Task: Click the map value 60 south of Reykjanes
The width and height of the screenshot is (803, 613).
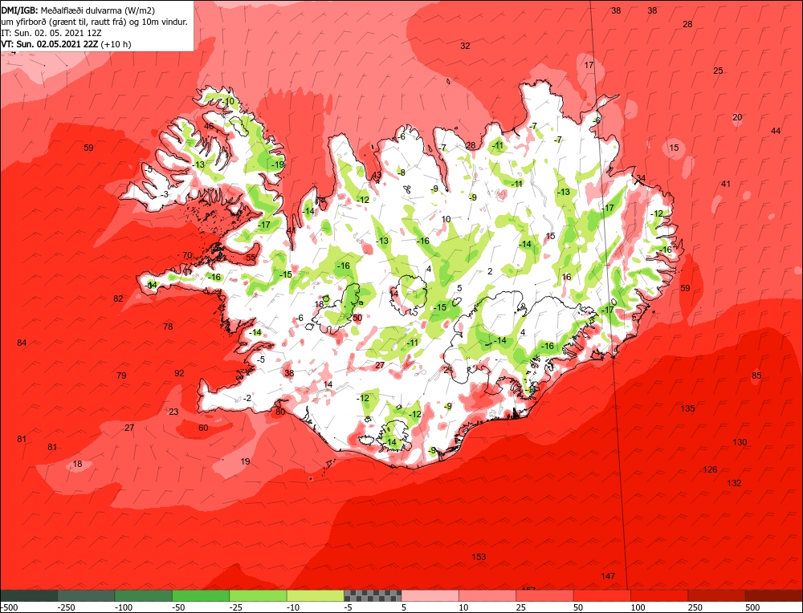Action: pos(203,428)
